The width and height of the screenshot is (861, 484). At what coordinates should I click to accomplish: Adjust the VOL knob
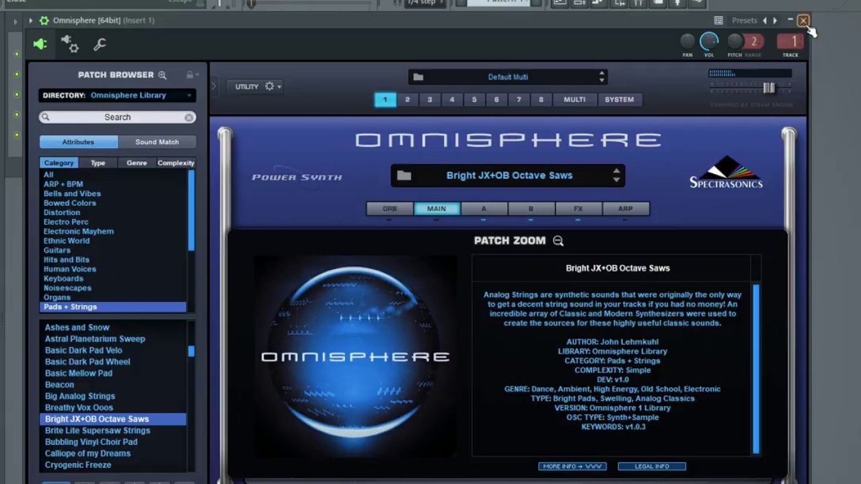[709, 42]
